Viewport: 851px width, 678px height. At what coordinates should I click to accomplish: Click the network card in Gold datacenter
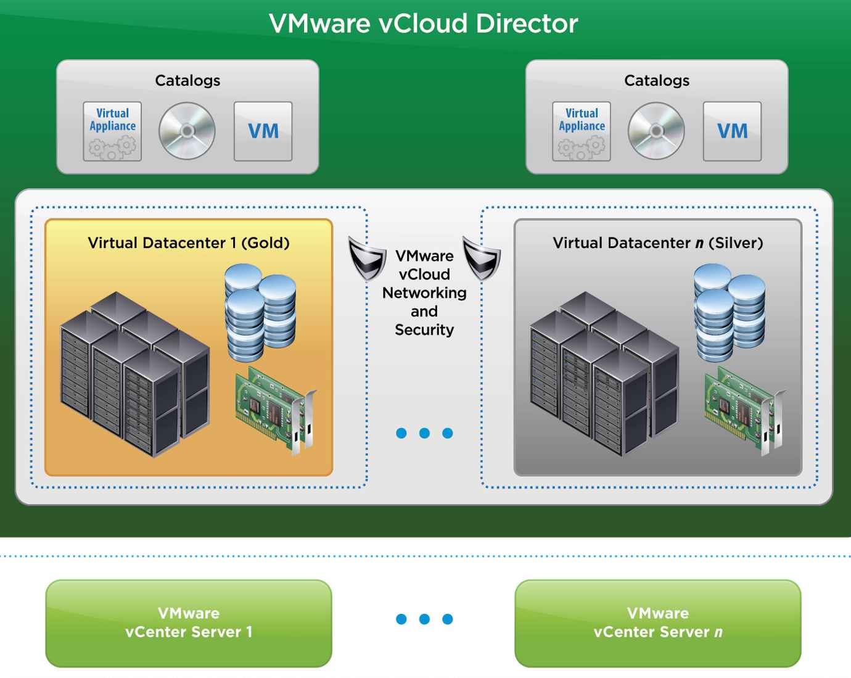276,410
